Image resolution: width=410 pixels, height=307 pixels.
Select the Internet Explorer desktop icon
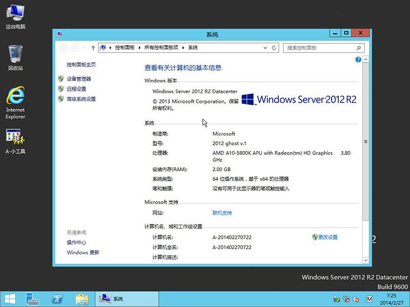(15, 103)
